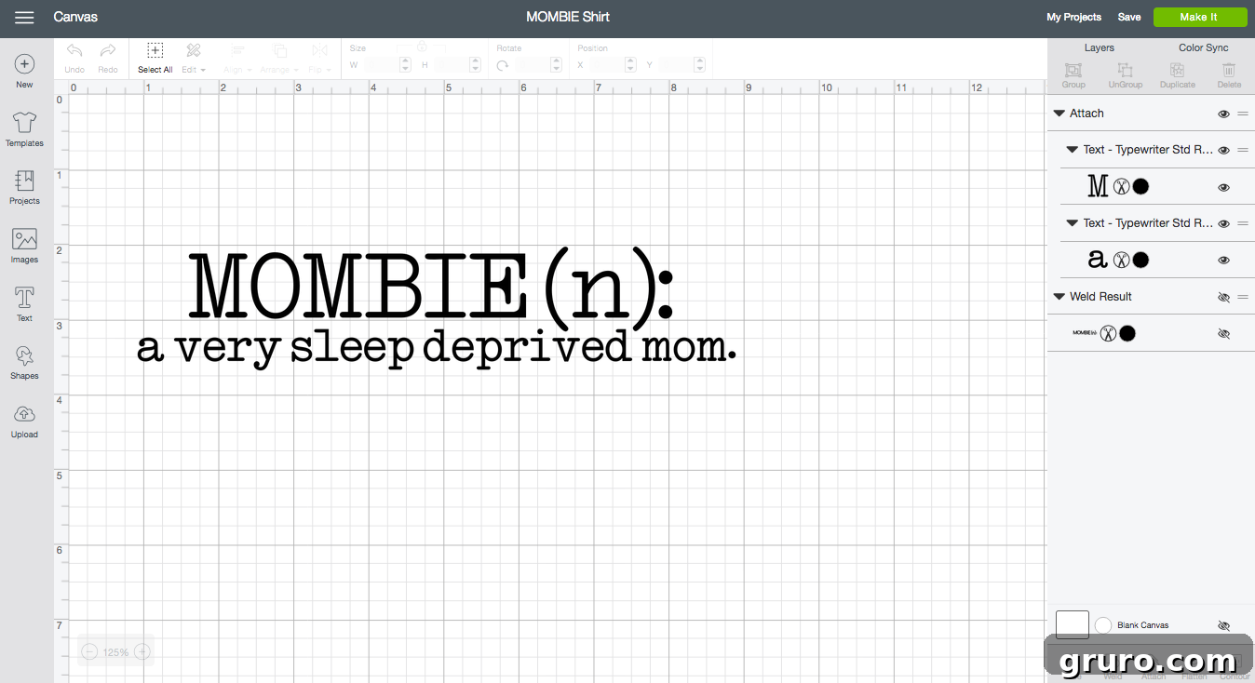Click the cut linetype icon on 'a' layer
The image size is (1255, 683).
1121,260
